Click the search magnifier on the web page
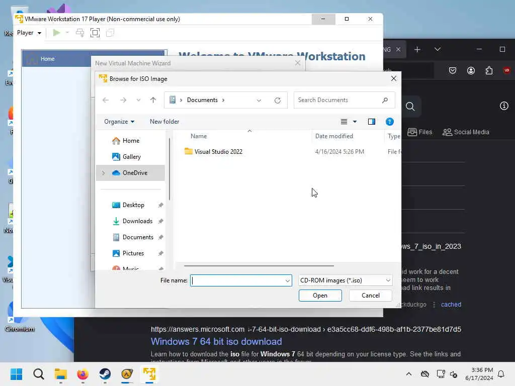Screen dimensions: 515x386 pos(410,107)
